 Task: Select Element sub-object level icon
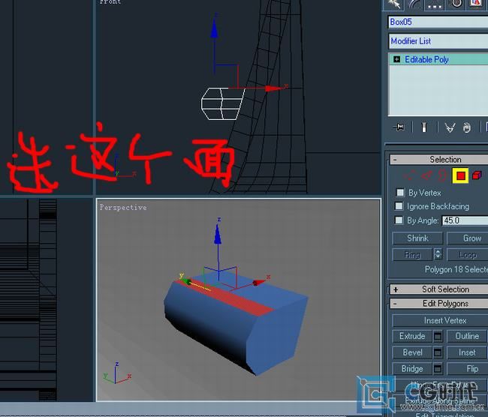click(x=477, y=175)
